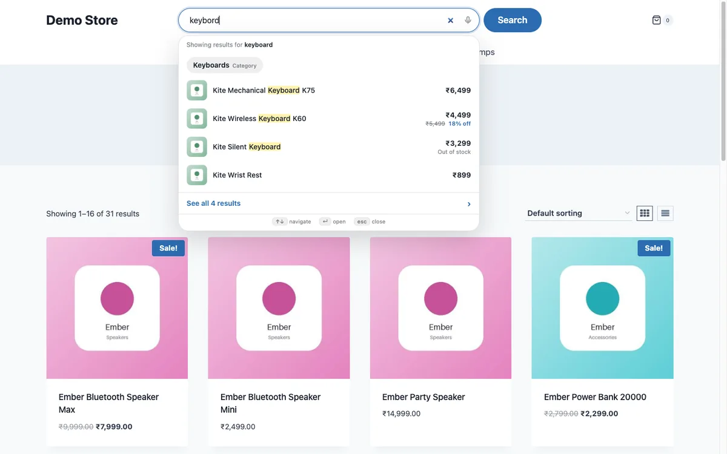Click the Search button
The image size is (727, 454).
(513, 20)
